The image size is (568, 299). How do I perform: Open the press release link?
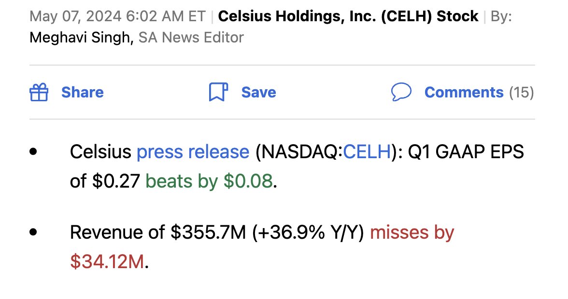[192, 151]
